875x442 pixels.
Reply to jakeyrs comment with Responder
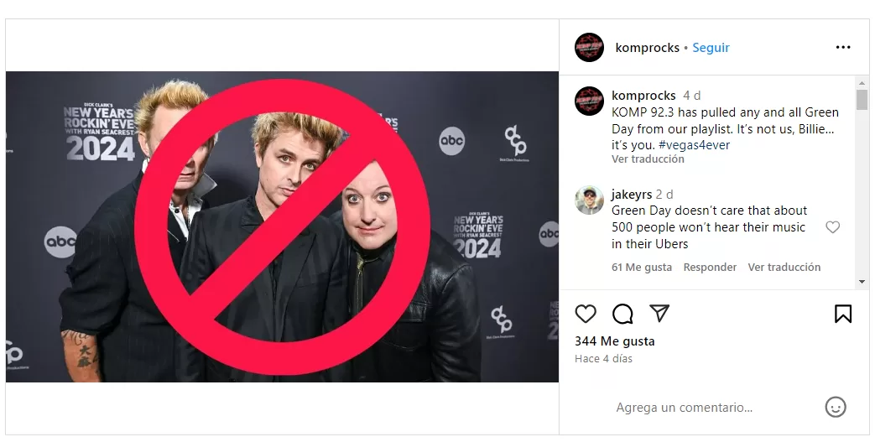point(710,268)
